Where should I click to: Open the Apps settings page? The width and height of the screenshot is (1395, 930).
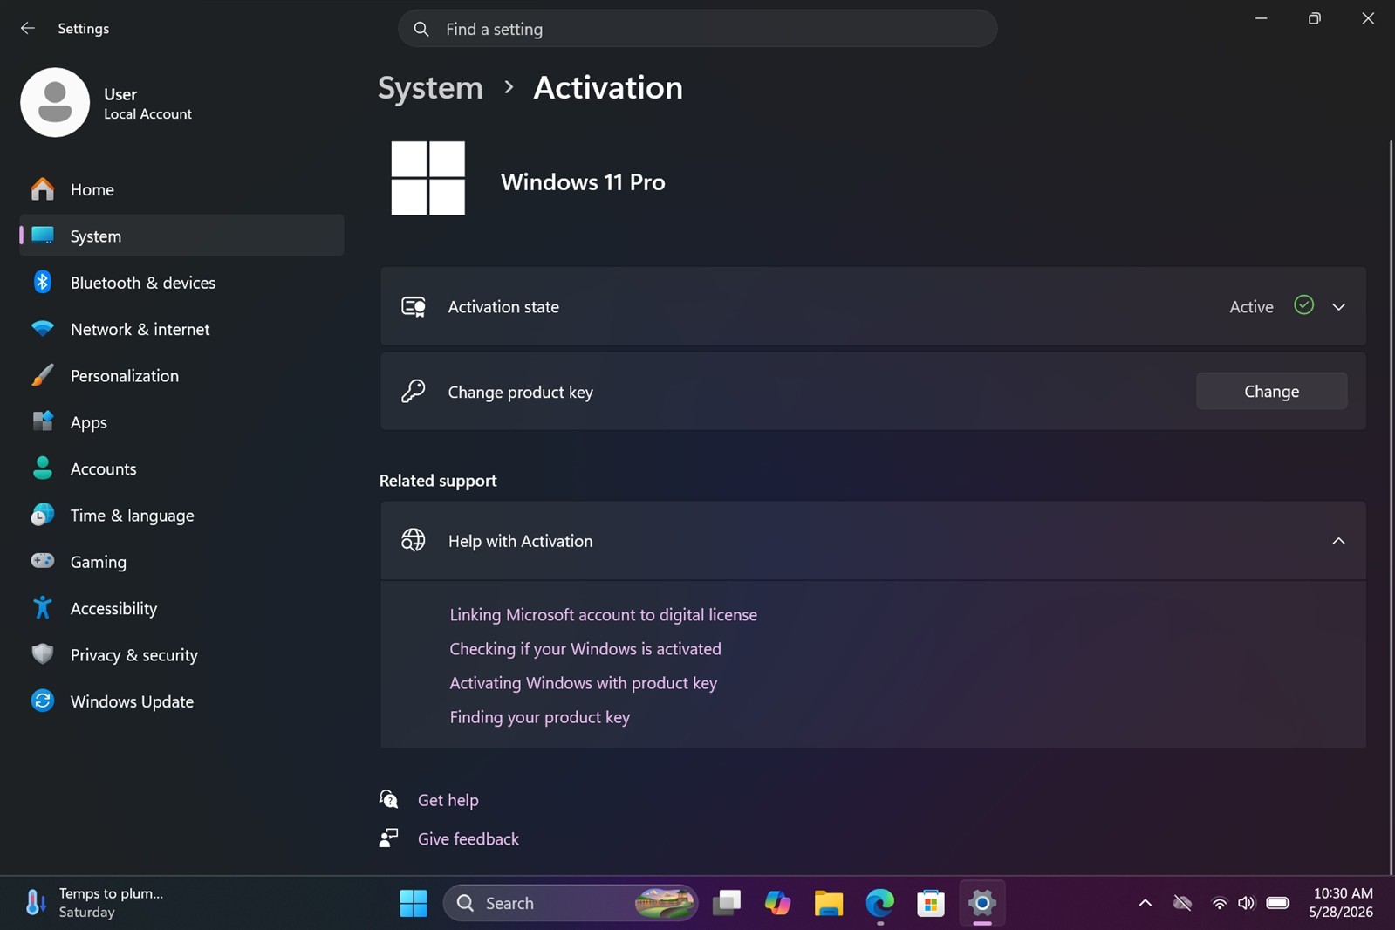pyautogui.click(x=181, y=422)
